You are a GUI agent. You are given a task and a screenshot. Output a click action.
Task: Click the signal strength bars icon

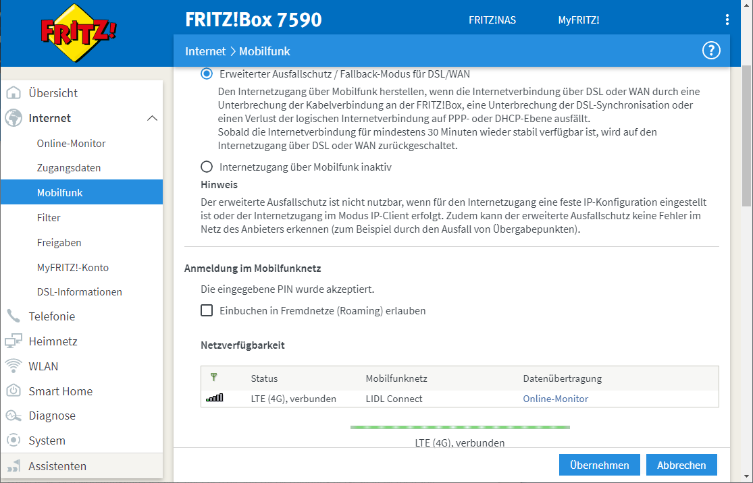214,397
